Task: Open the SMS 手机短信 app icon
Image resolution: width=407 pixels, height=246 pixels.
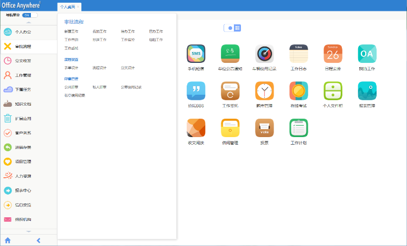Action: 196,54
